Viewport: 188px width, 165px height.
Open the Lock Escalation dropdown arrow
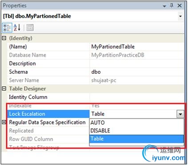click(x=180, y=114)
